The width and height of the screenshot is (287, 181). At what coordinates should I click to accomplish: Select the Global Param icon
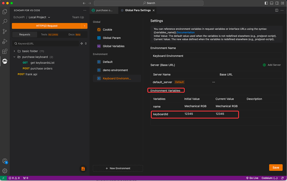pyautogui.click(x=99, y=38)
